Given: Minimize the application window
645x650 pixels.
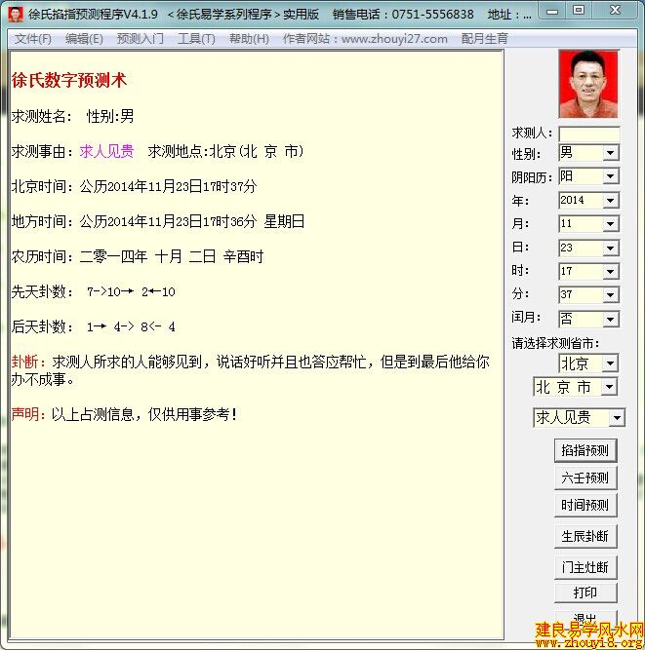Looking at the screenshot, I should click(x=552, y=11).
